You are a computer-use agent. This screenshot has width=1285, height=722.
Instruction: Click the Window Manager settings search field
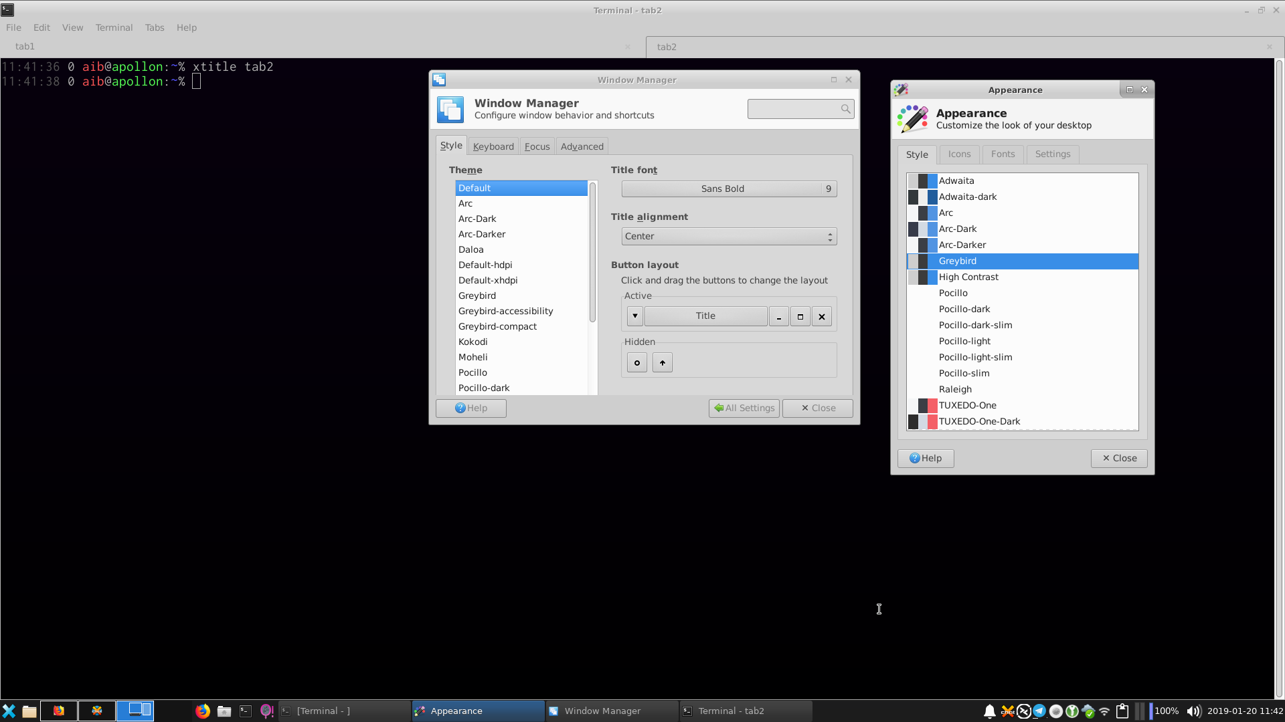coord(794,109)
